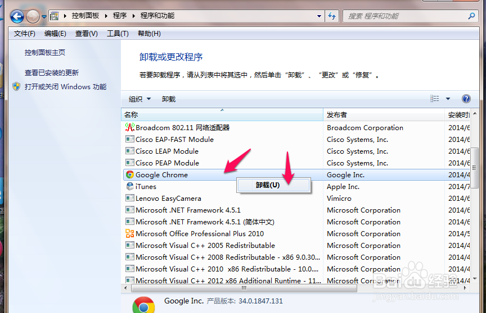Go to 控制面板主页
486x313 pixels.
coord(45,53)
